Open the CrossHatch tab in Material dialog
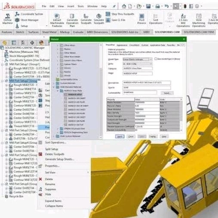Image resolution: width=218 pixels, height=218 pixels. point(134,45)
